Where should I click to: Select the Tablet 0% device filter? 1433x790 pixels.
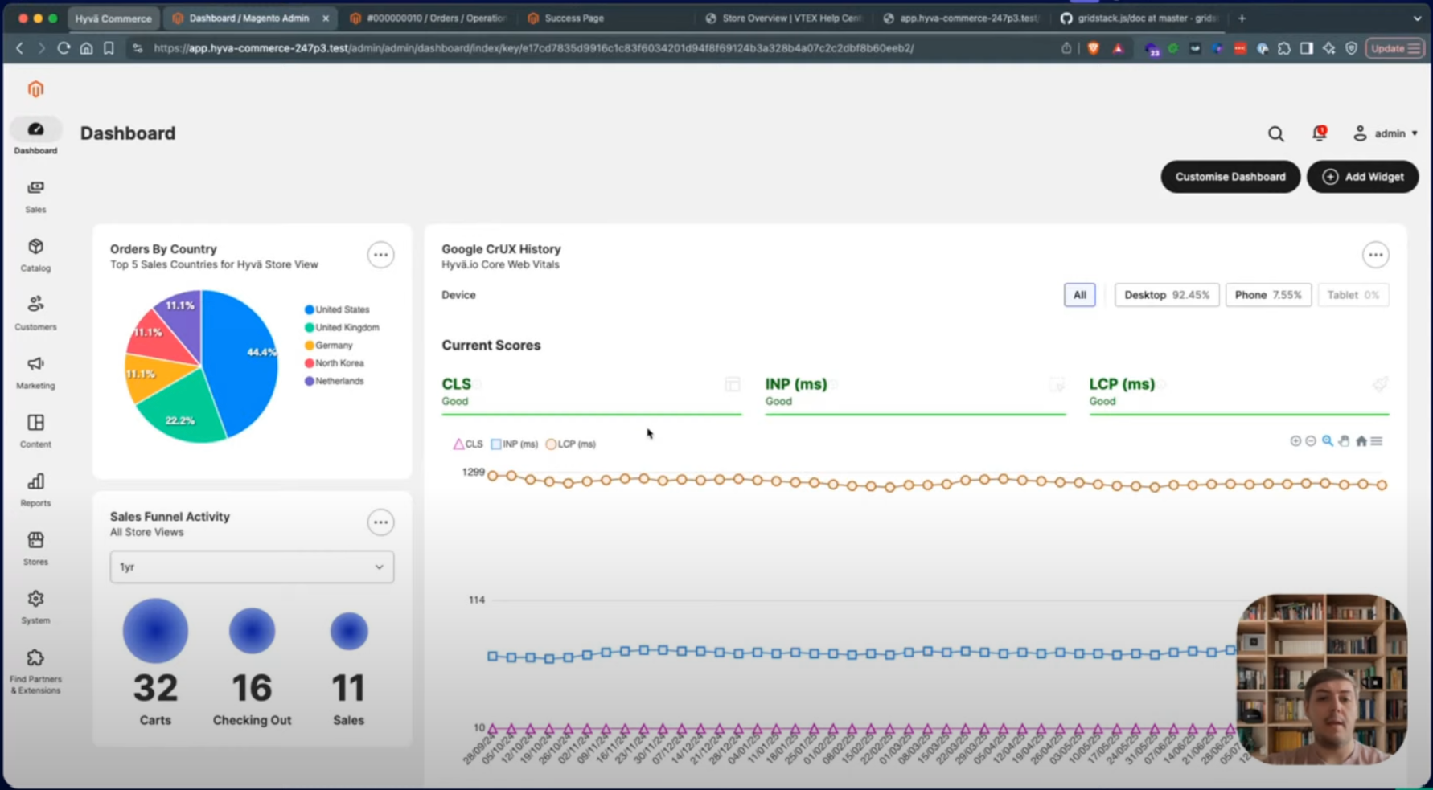[x=1353, y=295]
